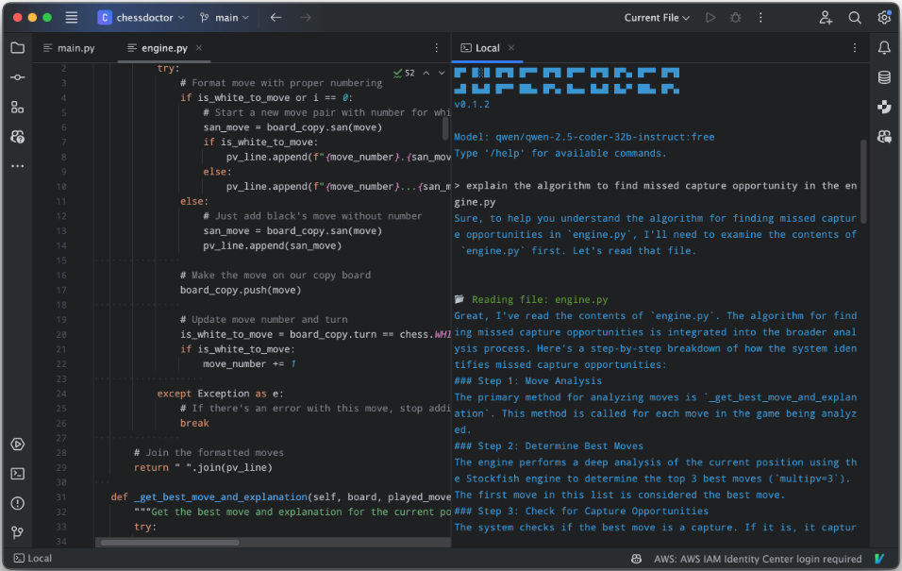Close the Local terminal tab
This screenshot has height=571, width=902.
(511, 48)
